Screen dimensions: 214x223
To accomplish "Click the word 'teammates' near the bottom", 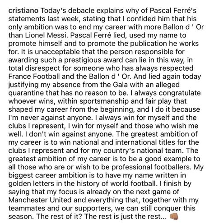I will 27,208.
